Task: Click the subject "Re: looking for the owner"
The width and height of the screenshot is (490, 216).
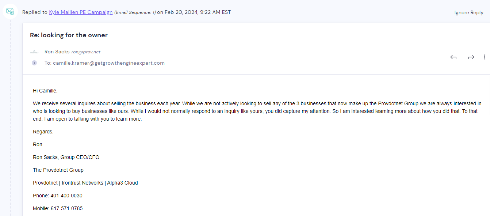Action: [x=69, y=35]
